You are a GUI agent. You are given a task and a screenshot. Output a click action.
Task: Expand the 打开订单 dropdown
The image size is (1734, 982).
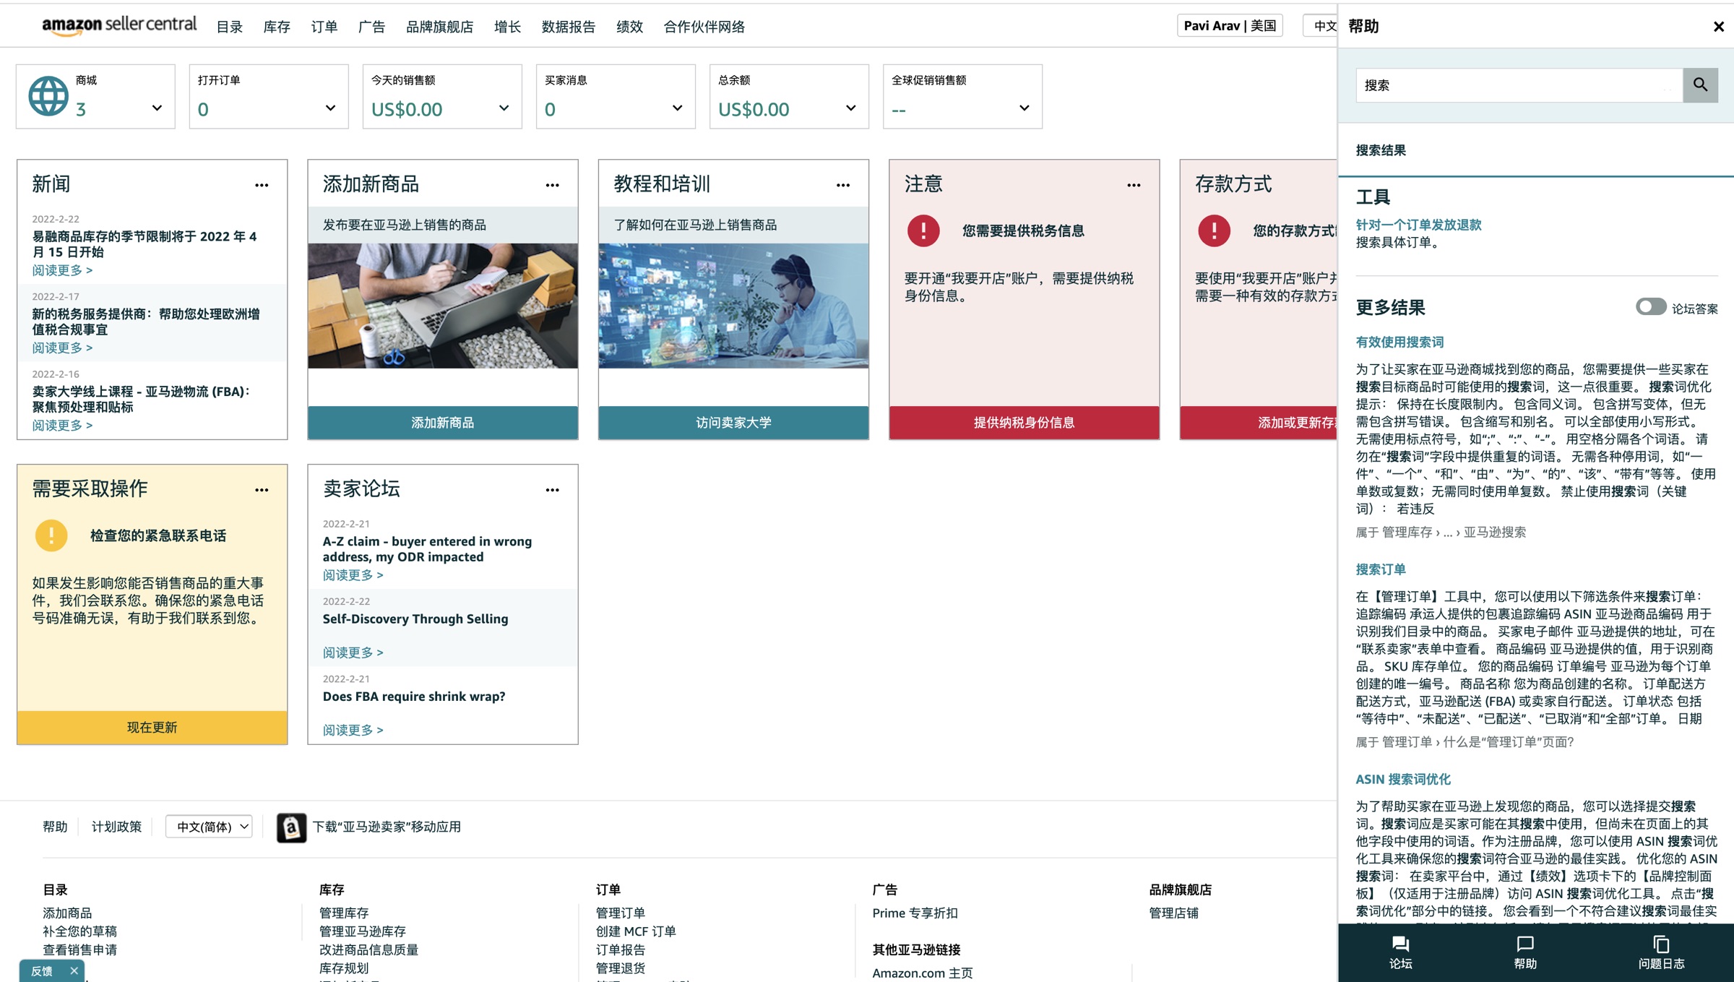pyautogui.click(x=330, y=108)
